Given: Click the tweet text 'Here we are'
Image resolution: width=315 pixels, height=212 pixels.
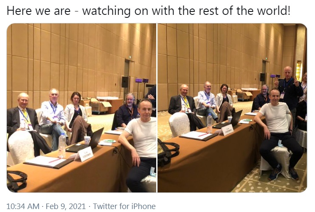Looking at the screenshot, I should pyautogui.click(x=39, y=11).
